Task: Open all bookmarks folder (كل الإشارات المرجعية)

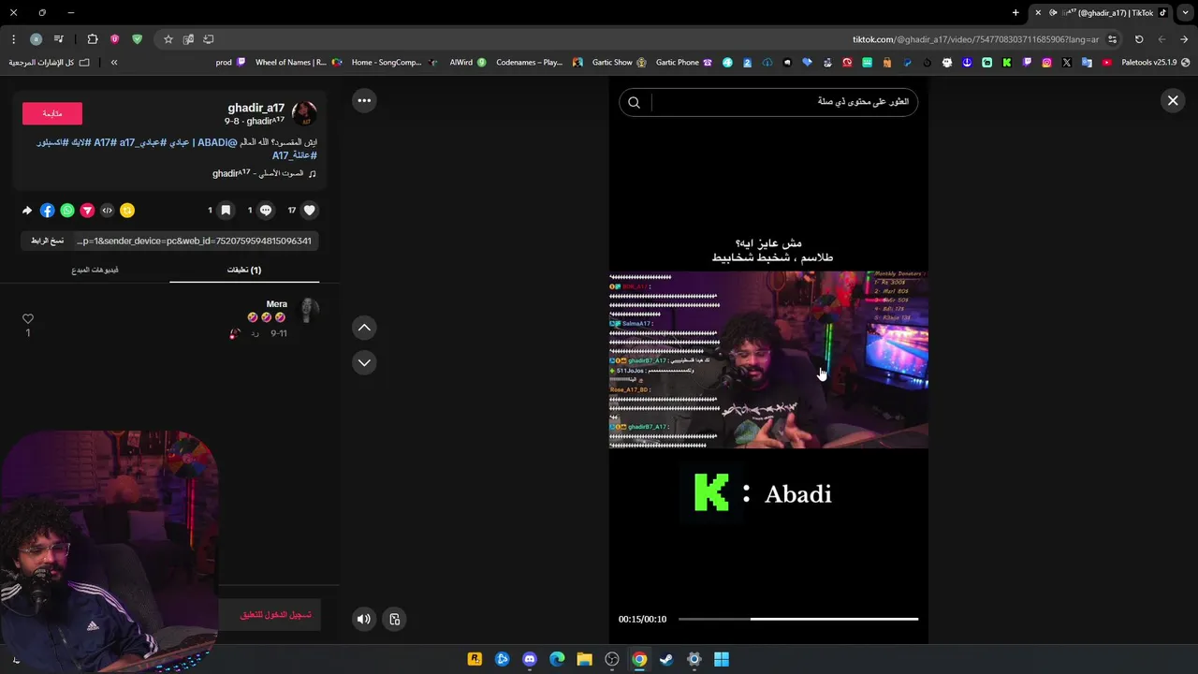Action: click(x=49, y=63)
